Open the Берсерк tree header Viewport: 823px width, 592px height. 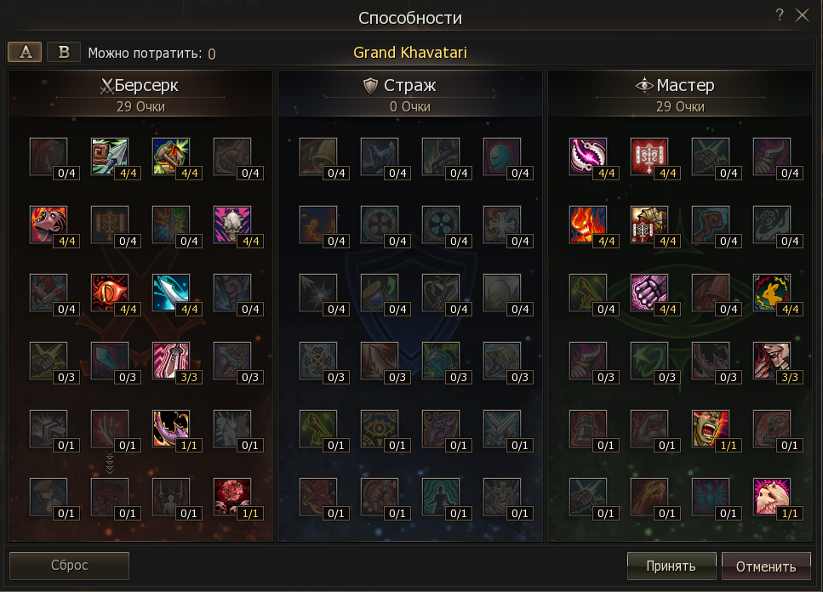click(x=140, y=85)
